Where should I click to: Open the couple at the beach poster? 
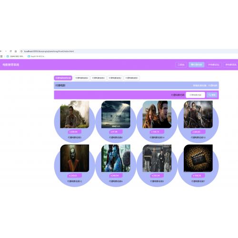click(157, 114)
